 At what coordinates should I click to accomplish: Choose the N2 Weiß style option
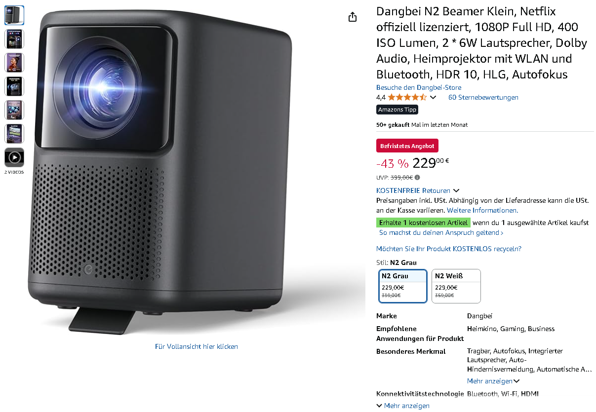point(456,286)
